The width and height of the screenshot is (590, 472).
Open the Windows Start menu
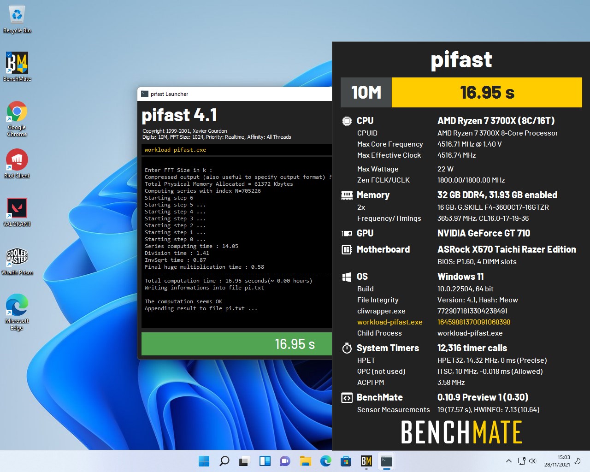(x=204, y=461)
